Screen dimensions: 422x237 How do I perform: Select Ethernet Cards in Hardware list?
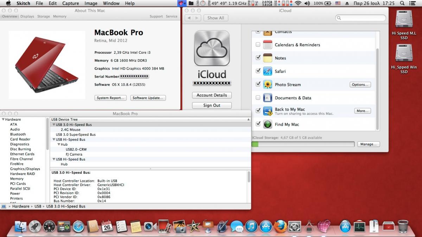coord(22,154)
